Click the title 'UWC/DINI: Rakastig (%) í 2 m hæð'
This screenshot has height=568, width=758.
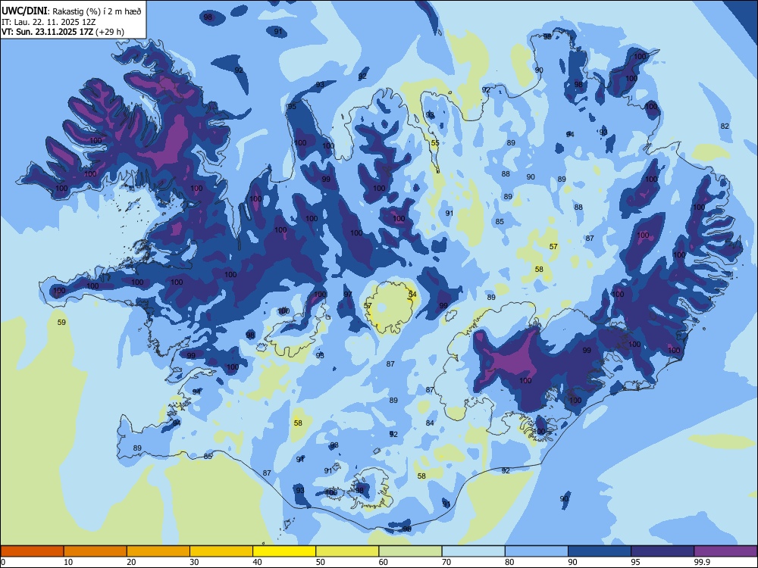(x=71, y=11)
